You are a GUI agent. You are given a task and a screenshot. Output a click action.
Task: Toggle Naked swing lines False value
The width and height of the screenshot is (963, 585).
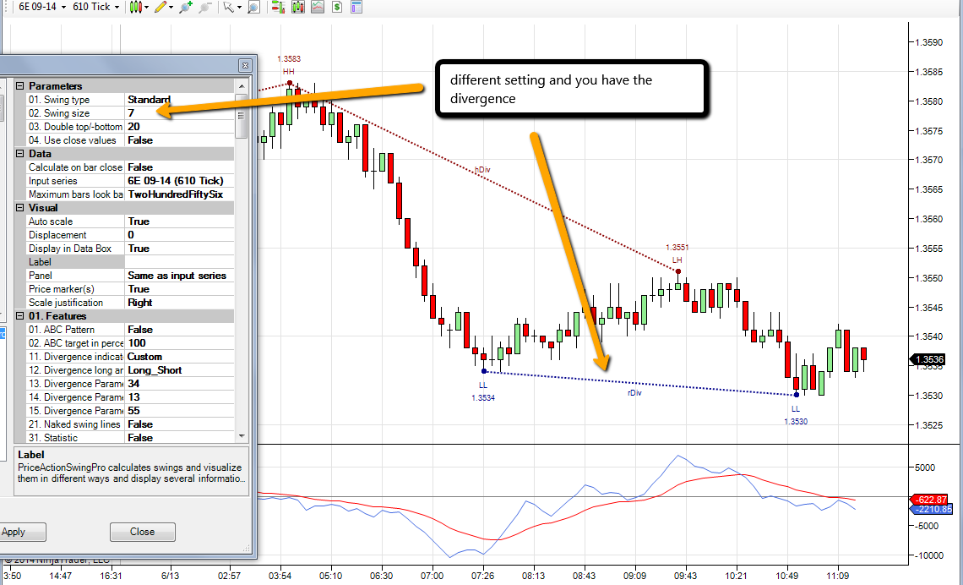[180, 424]
